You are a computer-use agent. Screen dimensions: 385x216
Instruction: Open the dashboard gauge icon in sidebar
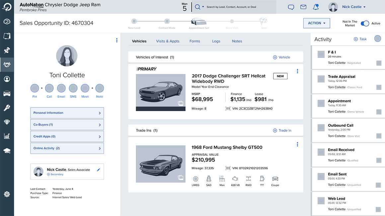click(7, 22)
